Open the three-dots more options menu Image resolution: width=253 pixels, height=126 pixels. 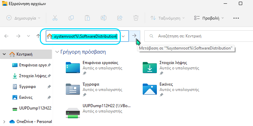point(236,18)
